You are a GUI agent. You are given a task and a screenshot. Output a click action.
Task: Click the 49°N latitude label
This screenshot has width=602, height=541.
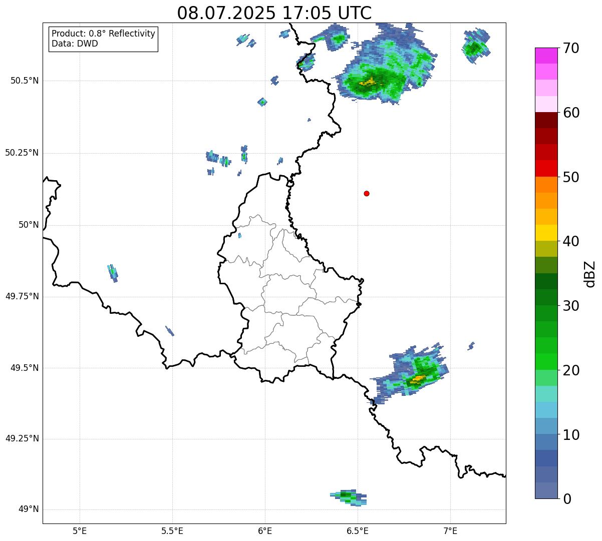29,509
